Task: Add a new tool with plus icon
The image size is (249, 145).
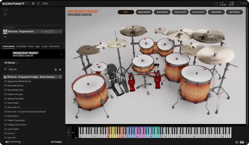Action: click(x=5, y=14)
